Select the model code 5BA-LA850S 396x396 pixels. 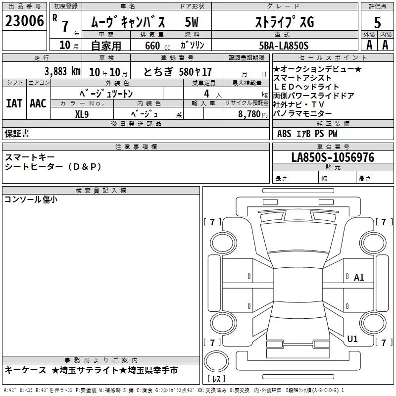click(284, 46)
